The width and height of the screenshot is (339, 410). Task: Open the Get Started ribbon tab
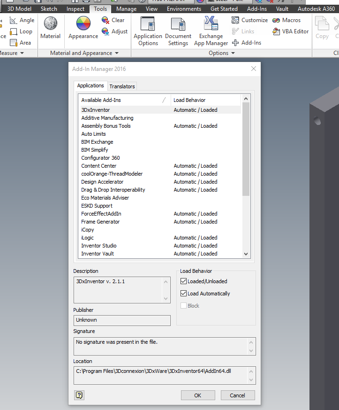[x=224, y=9]
